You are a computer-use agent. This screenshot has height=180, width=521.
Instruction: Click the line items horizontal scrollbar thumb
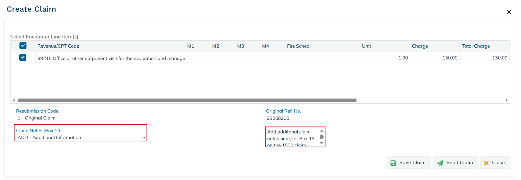point(187,100)
